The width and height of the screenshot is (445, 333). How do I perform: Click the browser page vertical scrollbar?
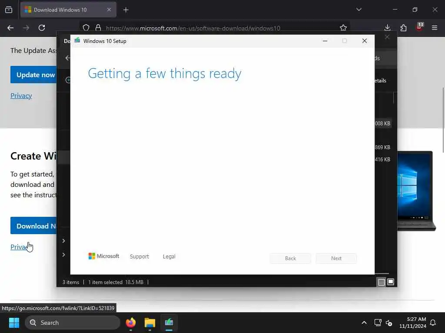coord(443,121)
